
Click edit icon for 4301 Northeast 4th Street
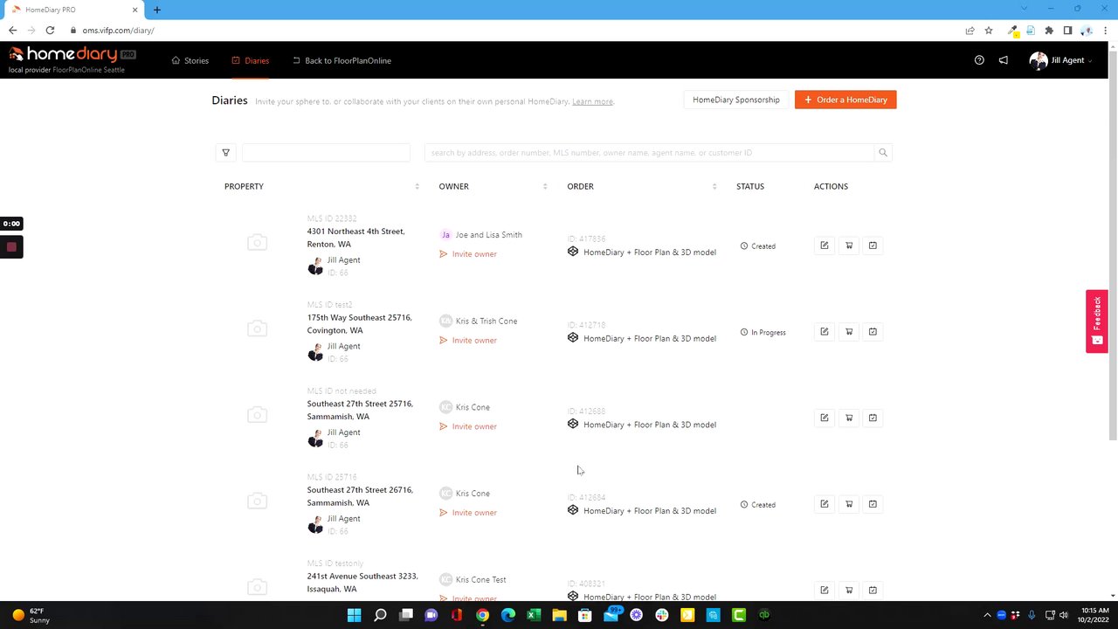[824, 245]
